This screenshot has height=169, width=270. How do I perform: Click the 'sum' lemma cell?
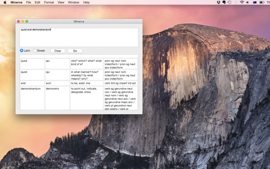57,83
